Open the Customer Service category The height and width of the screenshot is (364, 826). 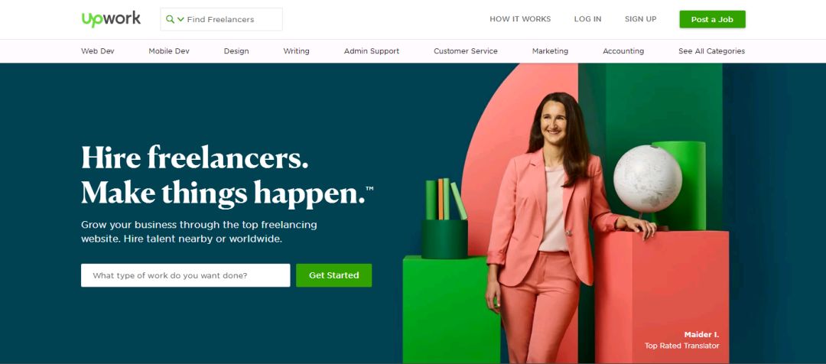[x=466, y=51]
